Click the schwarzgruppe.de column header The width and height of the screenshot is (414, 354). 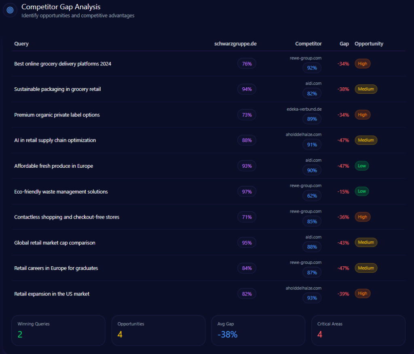coord(235,44)
